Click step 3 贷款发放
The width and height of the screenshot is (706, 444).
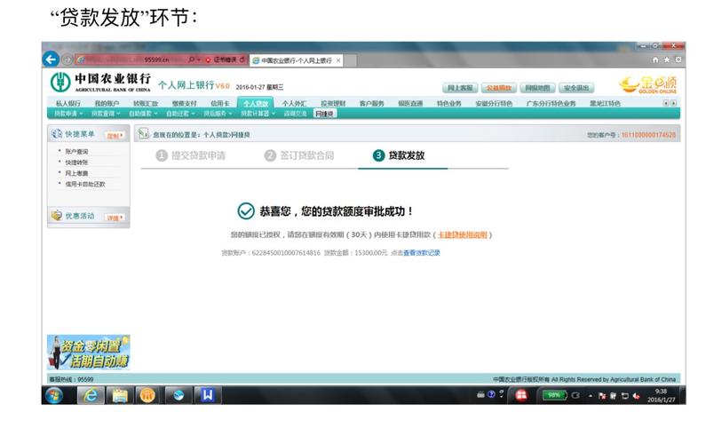(399, 155)
